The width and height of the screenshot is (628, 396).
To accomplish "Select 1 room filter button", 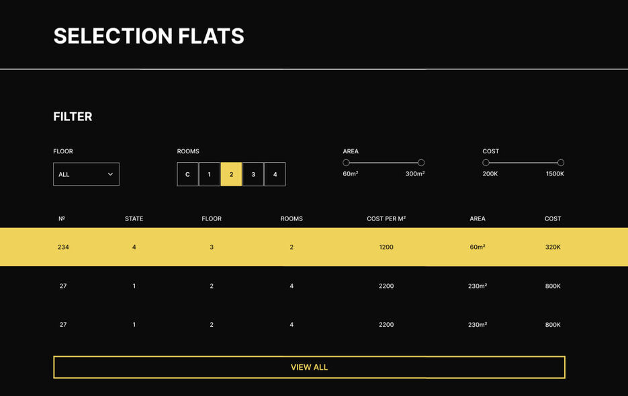I will tap(210, 174).
